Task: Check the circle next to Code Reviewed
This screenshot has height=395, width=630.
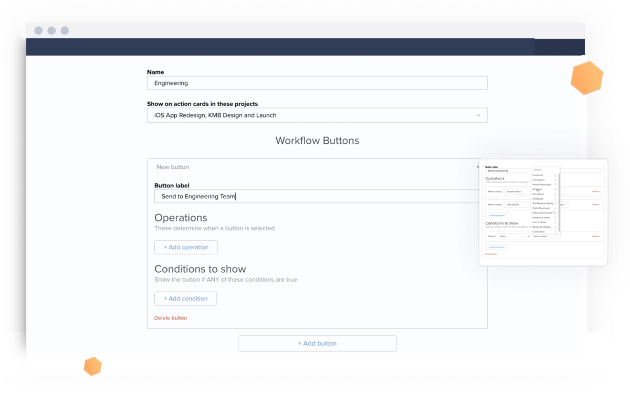Action: tap(555, 208)
